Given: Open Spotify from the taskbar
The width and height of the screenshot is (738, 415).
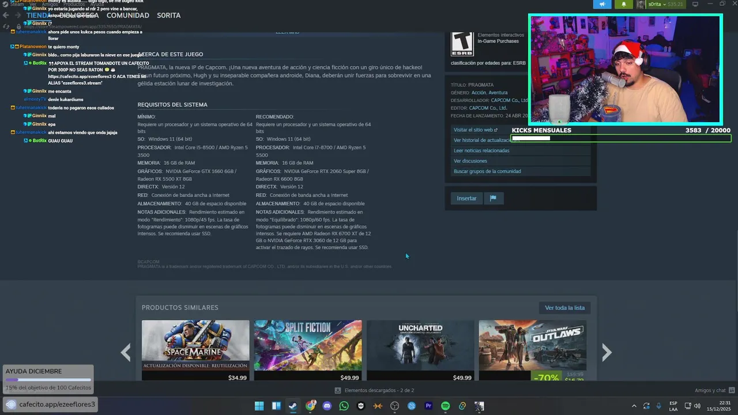Looking at the screenshot, I should [445, 406].
